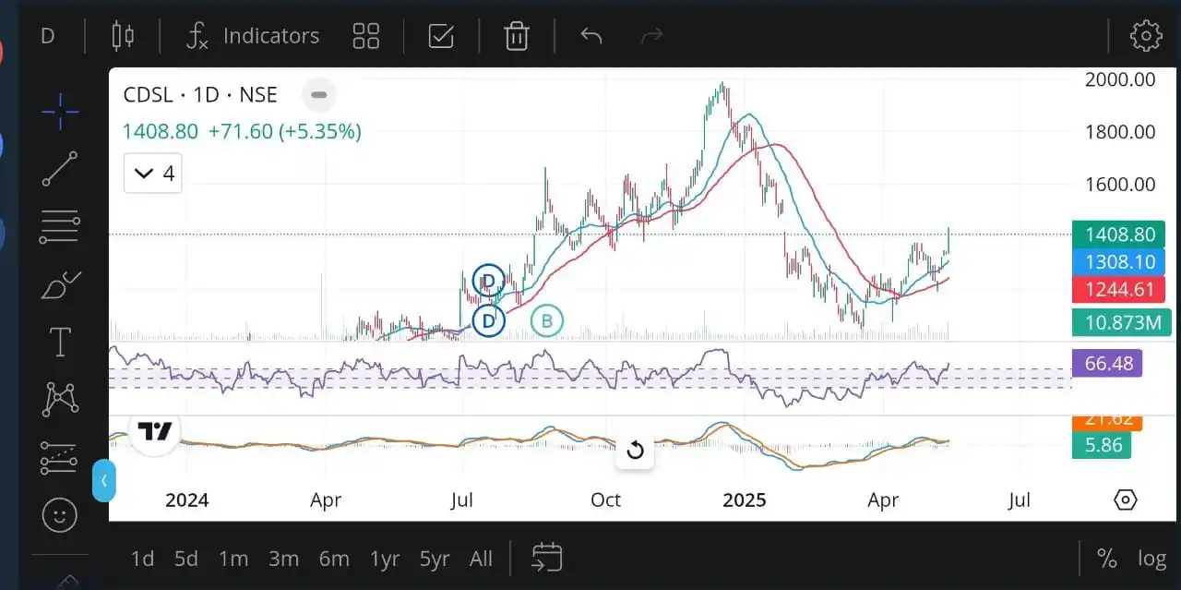
Task: Toggle the percent scale
Action: point(1106,559)
